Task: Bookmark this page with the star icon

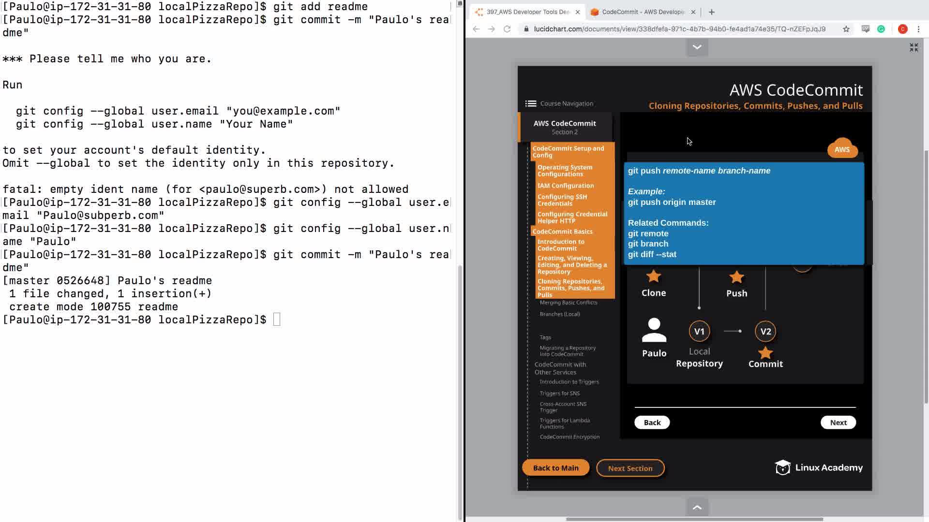Action: click(846, 29)
